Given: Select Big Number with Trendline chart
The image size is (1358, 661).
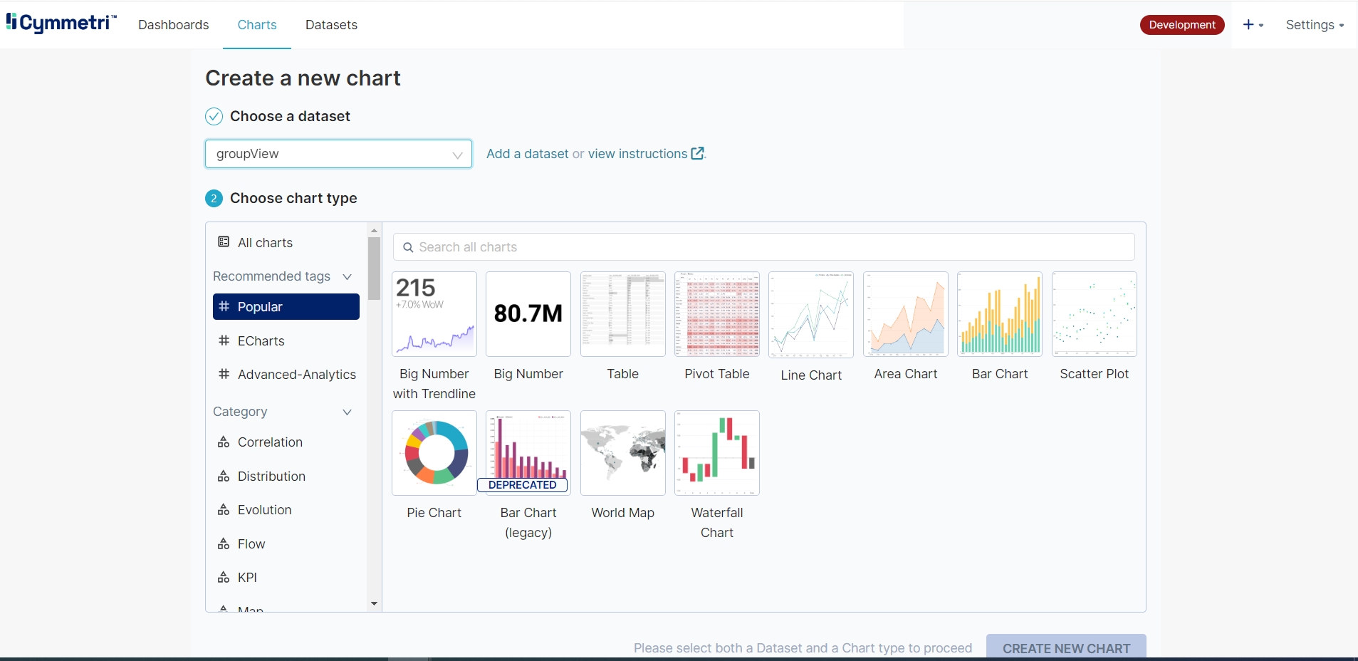Looking at the screenshot, I should 434,314.
